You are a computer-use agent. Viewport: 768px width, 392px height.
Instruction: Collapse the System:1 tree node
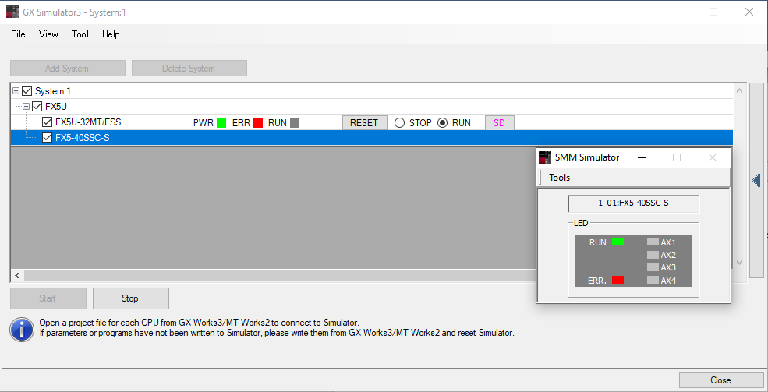click(x=16, y=91)
